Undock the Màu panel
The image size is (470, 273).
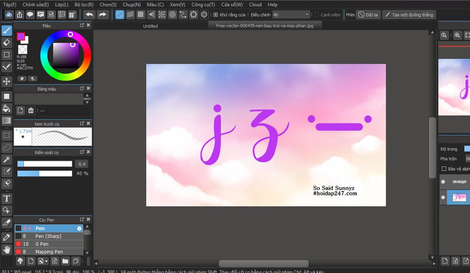(x=82, y=25)
